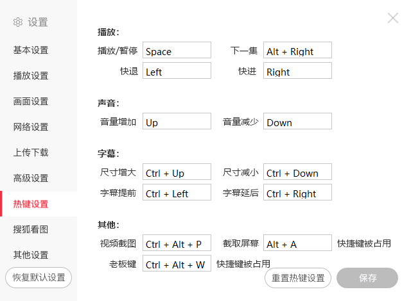Select 上传下载 in sidebar
The width and height of the screenshot is (411, 301).
point(31,153)
